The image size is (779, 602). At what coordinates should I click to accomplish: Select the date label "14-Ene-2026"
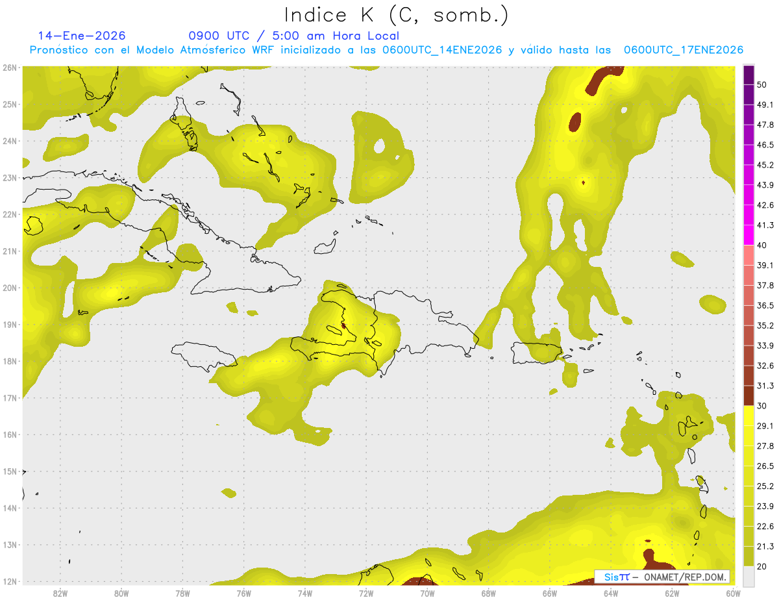click(x=82, y=36)
